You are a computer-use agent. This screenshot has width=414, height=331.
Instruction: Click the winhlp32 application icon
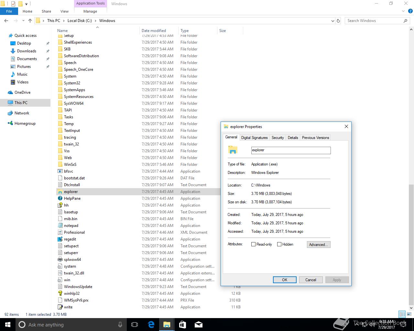[x=60, y=294]
